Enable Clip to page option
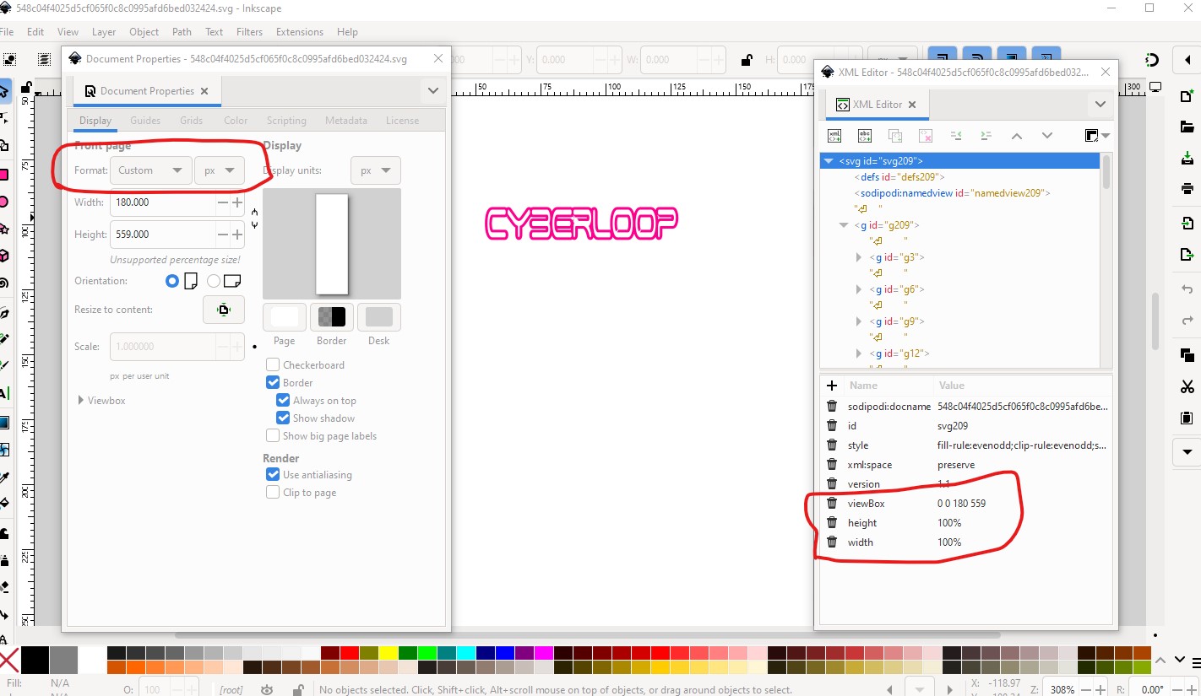The image size is (1201, 696). pyautogui.click(x=273, y=493)
